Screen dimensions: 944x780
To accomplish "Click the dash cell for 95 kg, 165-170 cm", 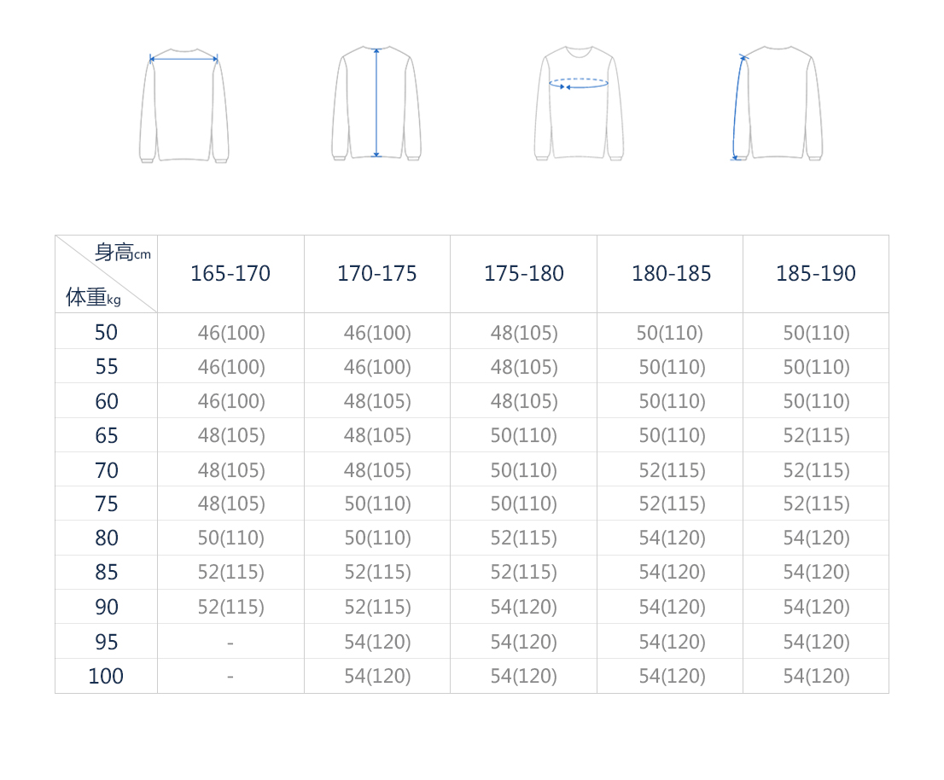I will tap(230, 642).
